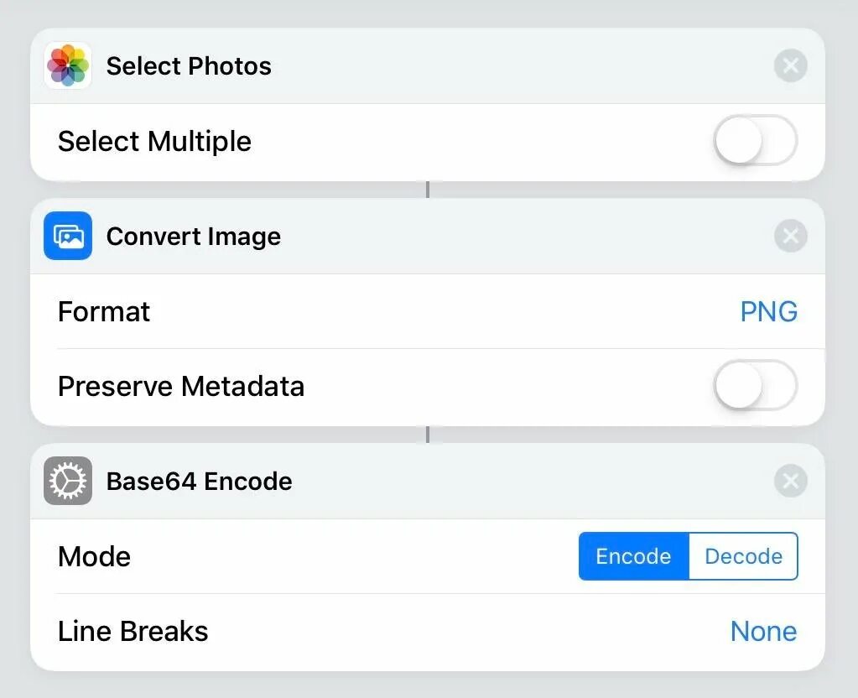858x698 pixels.
Task: Delete the Convert Image action
Action: pyautogui.click(x=790, y=237)
